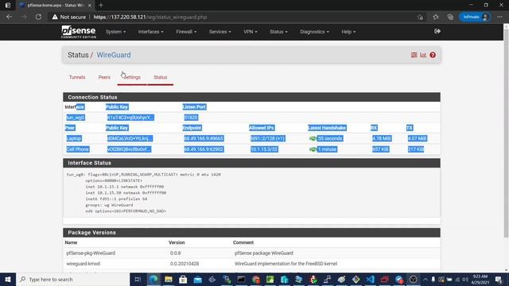Click the page vertical scrollbar

[x=506, y=133]
